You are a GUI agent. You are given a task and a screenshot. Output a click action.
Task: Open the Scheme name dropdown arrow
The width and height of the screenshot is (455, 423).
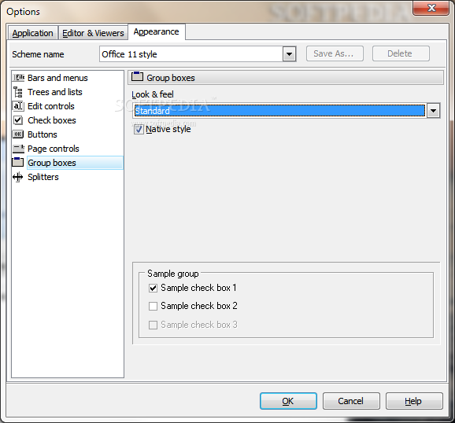pyautogui.click(x=289, y=54)
